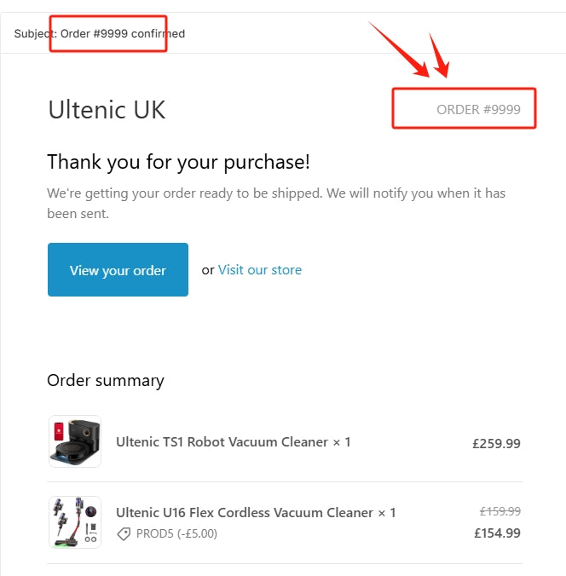Click the shipping notification paragraph text

coord(275,202)
